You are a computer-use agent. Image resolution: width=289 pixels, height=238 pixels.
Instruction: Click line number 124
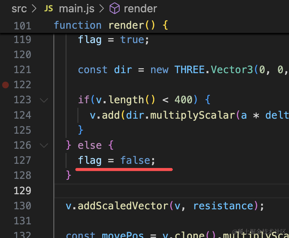22,115
